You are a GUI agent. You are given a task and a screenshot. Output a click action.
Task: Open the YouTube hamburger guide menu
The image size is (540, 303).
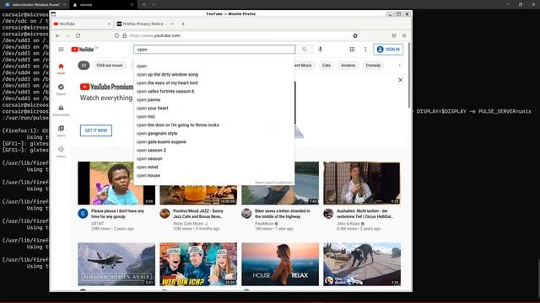tap(61, 50)
